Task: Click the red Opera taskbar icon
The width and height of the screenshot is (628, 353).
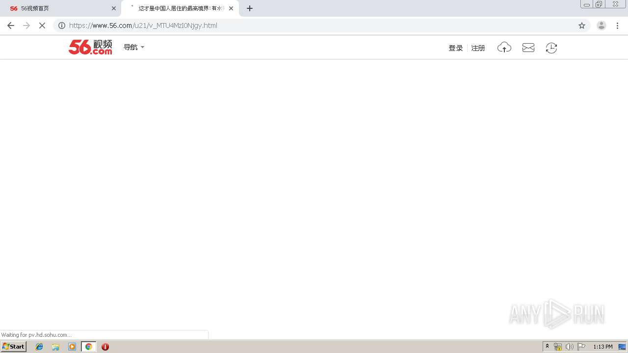Action: [105, 347]
